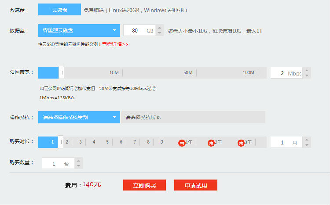
Task: Select the discounted 2年 duration option
Action: (215, 142)
